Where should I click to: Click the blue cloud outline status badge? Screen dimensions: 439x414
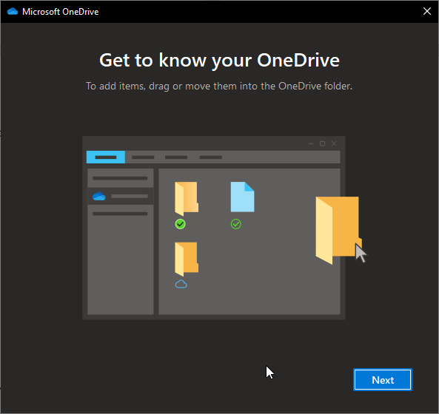(181, 285)
